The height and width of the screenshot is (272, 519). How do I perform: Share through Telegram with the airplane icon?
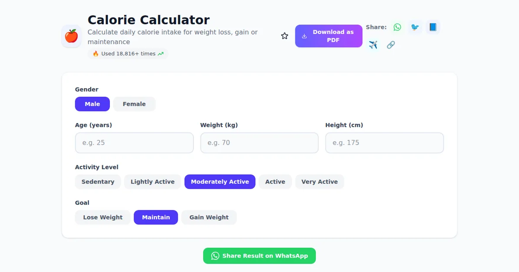[373, 44]
